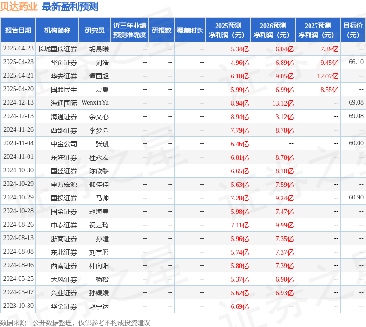This screenshot has width=366, height=327.
Task: Click the date 2023-10-30
Action: (19, 306)
